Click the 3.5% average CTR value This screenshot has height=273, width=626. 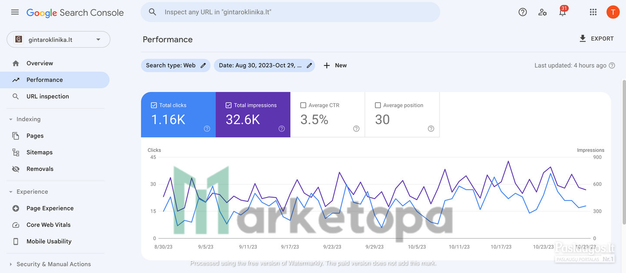point(314,119)
